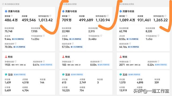This screenshot has height=96, width=172.
Task: Click the 超80%同类作品 badge next to 9.44%
Action: pos(18,39)
